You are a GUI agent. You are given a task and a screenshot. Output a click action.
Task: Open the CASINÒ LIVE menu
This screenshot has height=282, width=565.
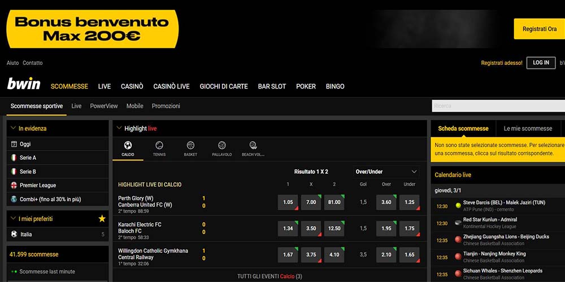pyautogui.click(x=171, y=86)
